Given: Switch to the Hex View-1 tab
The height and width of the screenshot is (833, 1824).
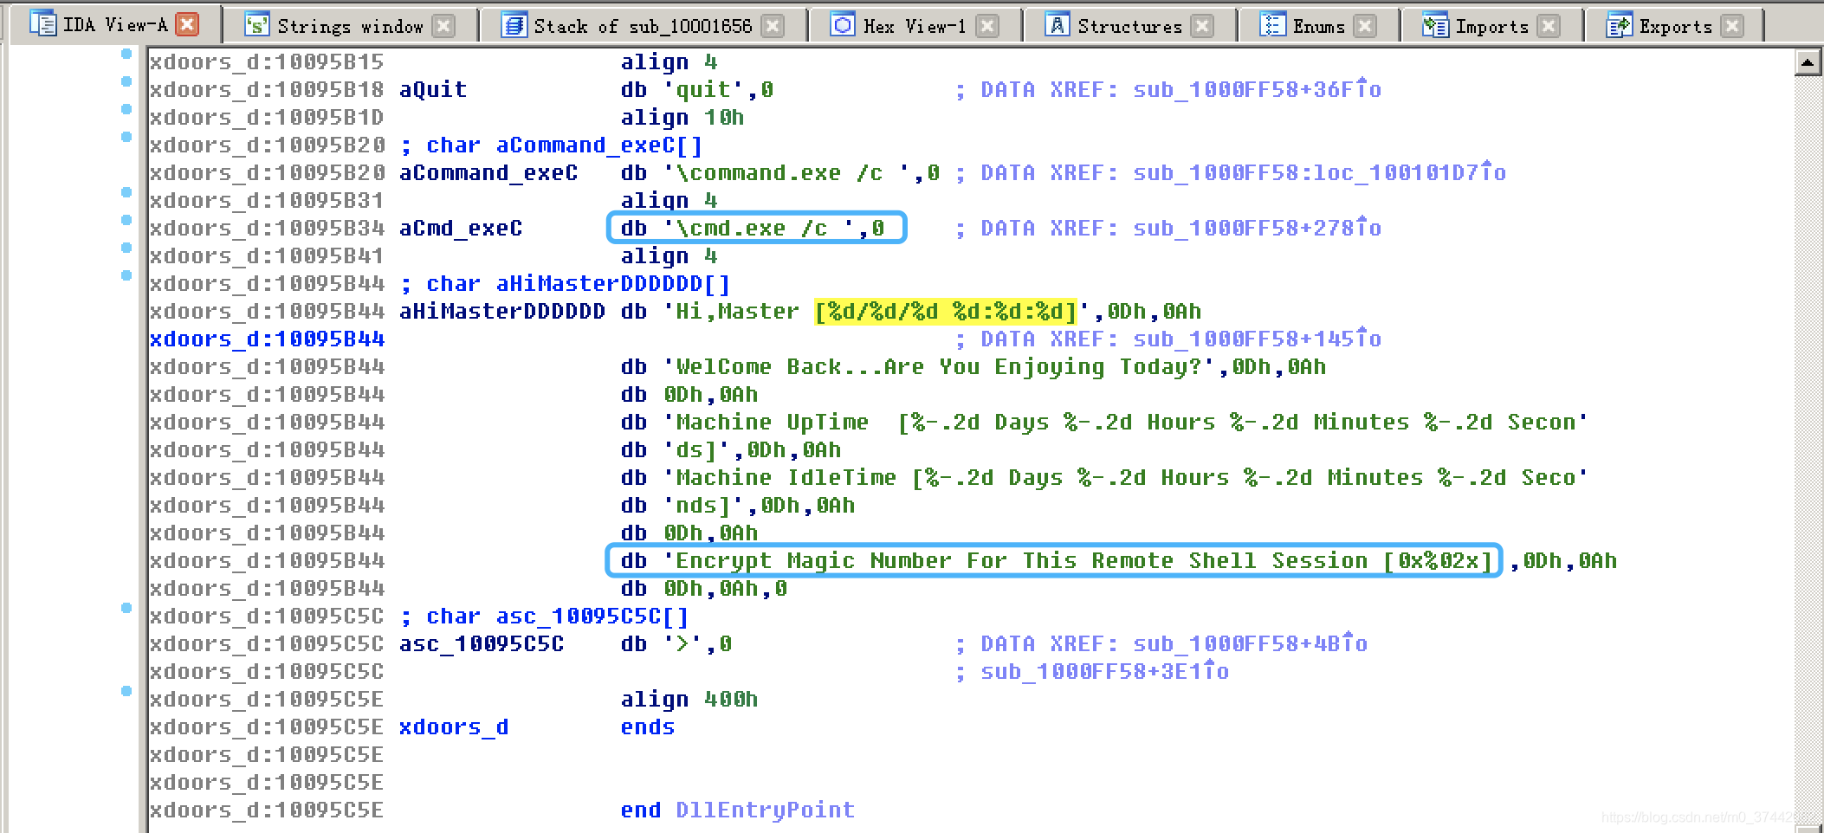Looking at the screenshot, I should tap(915, 26).
